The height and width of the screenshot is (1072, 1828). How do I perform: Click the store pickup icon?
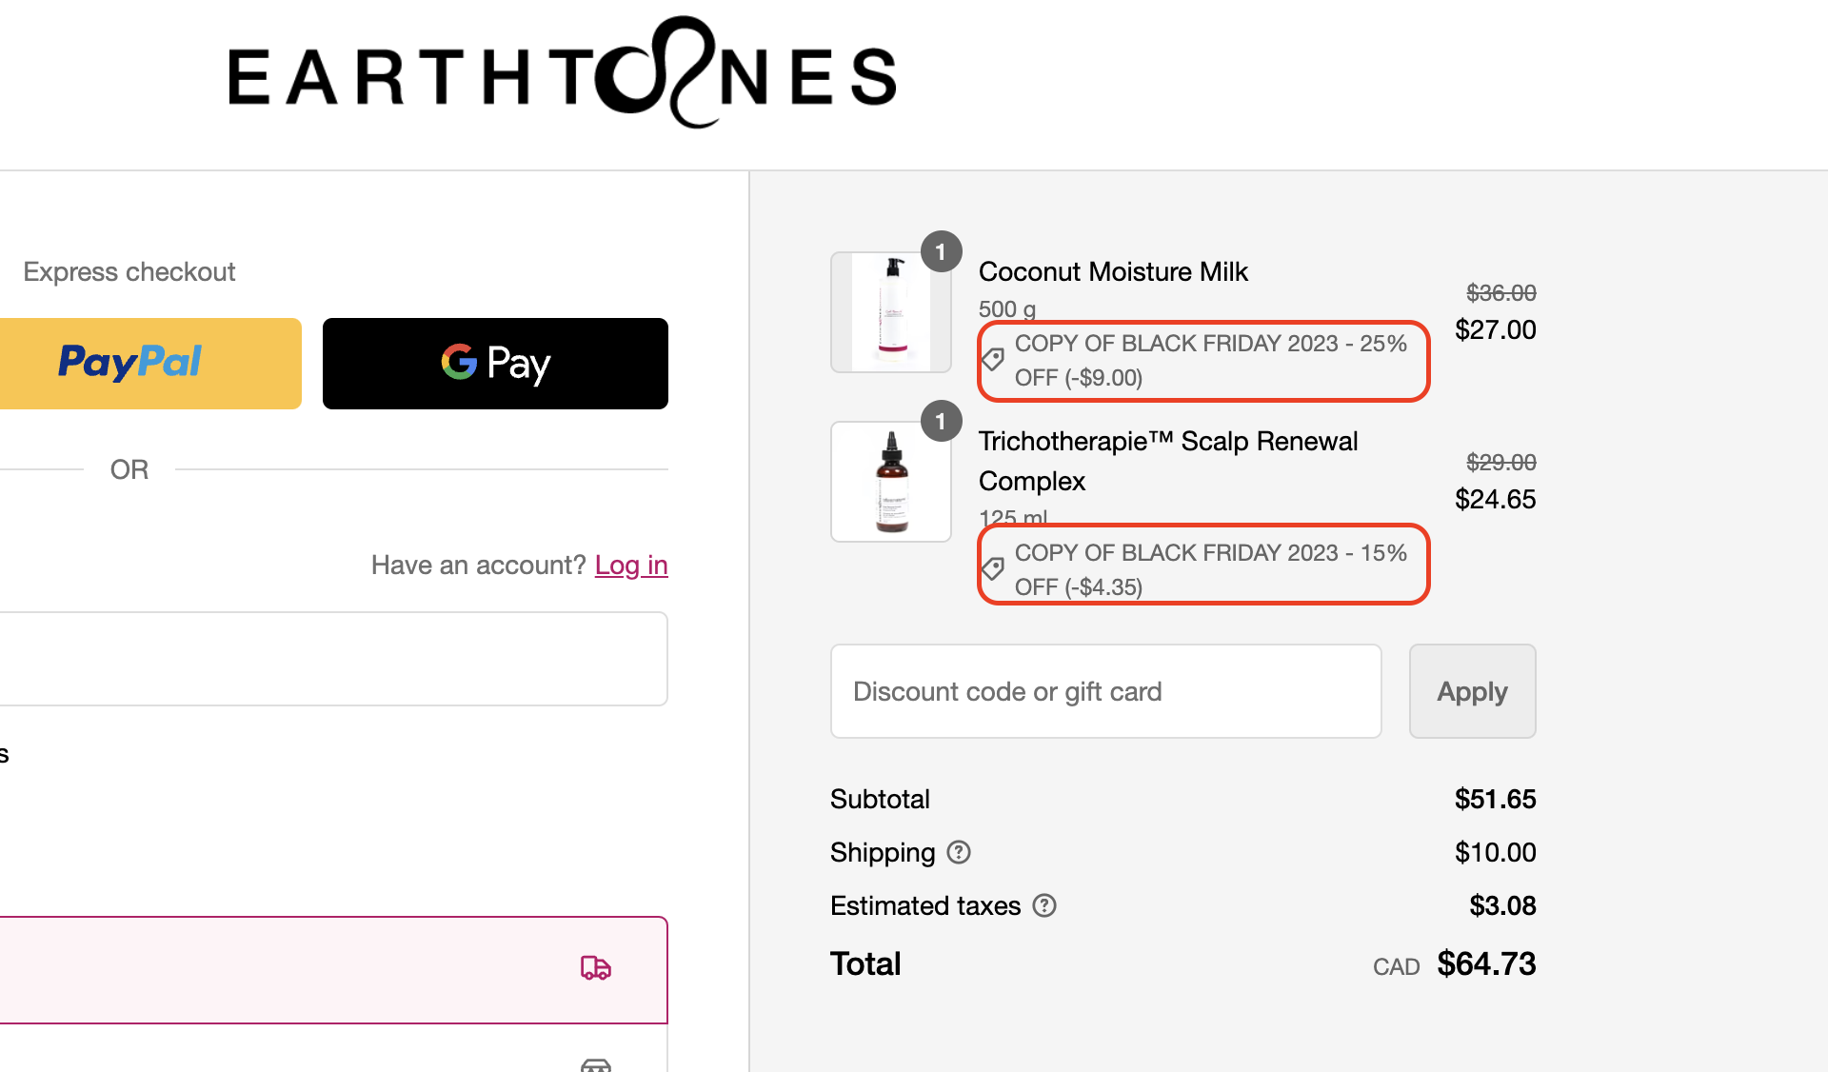(596, 1064)
